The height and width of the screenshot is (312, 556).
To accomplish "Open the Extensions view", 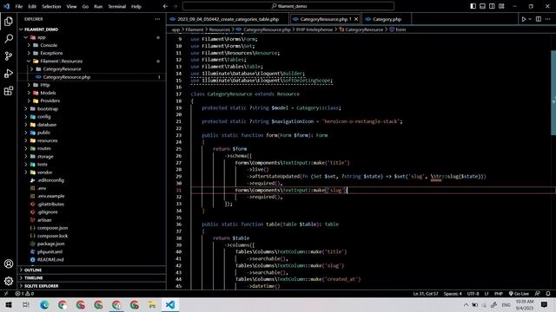I will point(9,91).
